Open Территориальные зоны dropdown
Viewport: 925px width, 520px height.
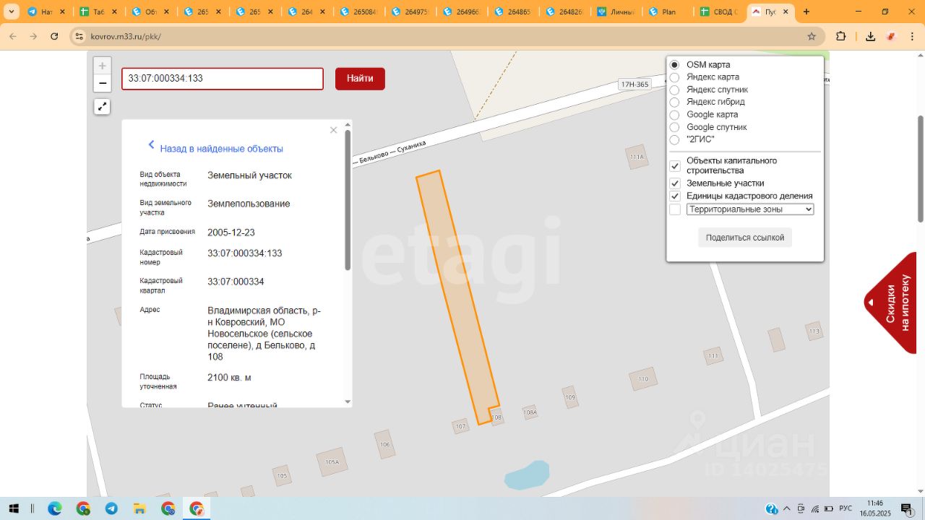[x=750, y=209]
